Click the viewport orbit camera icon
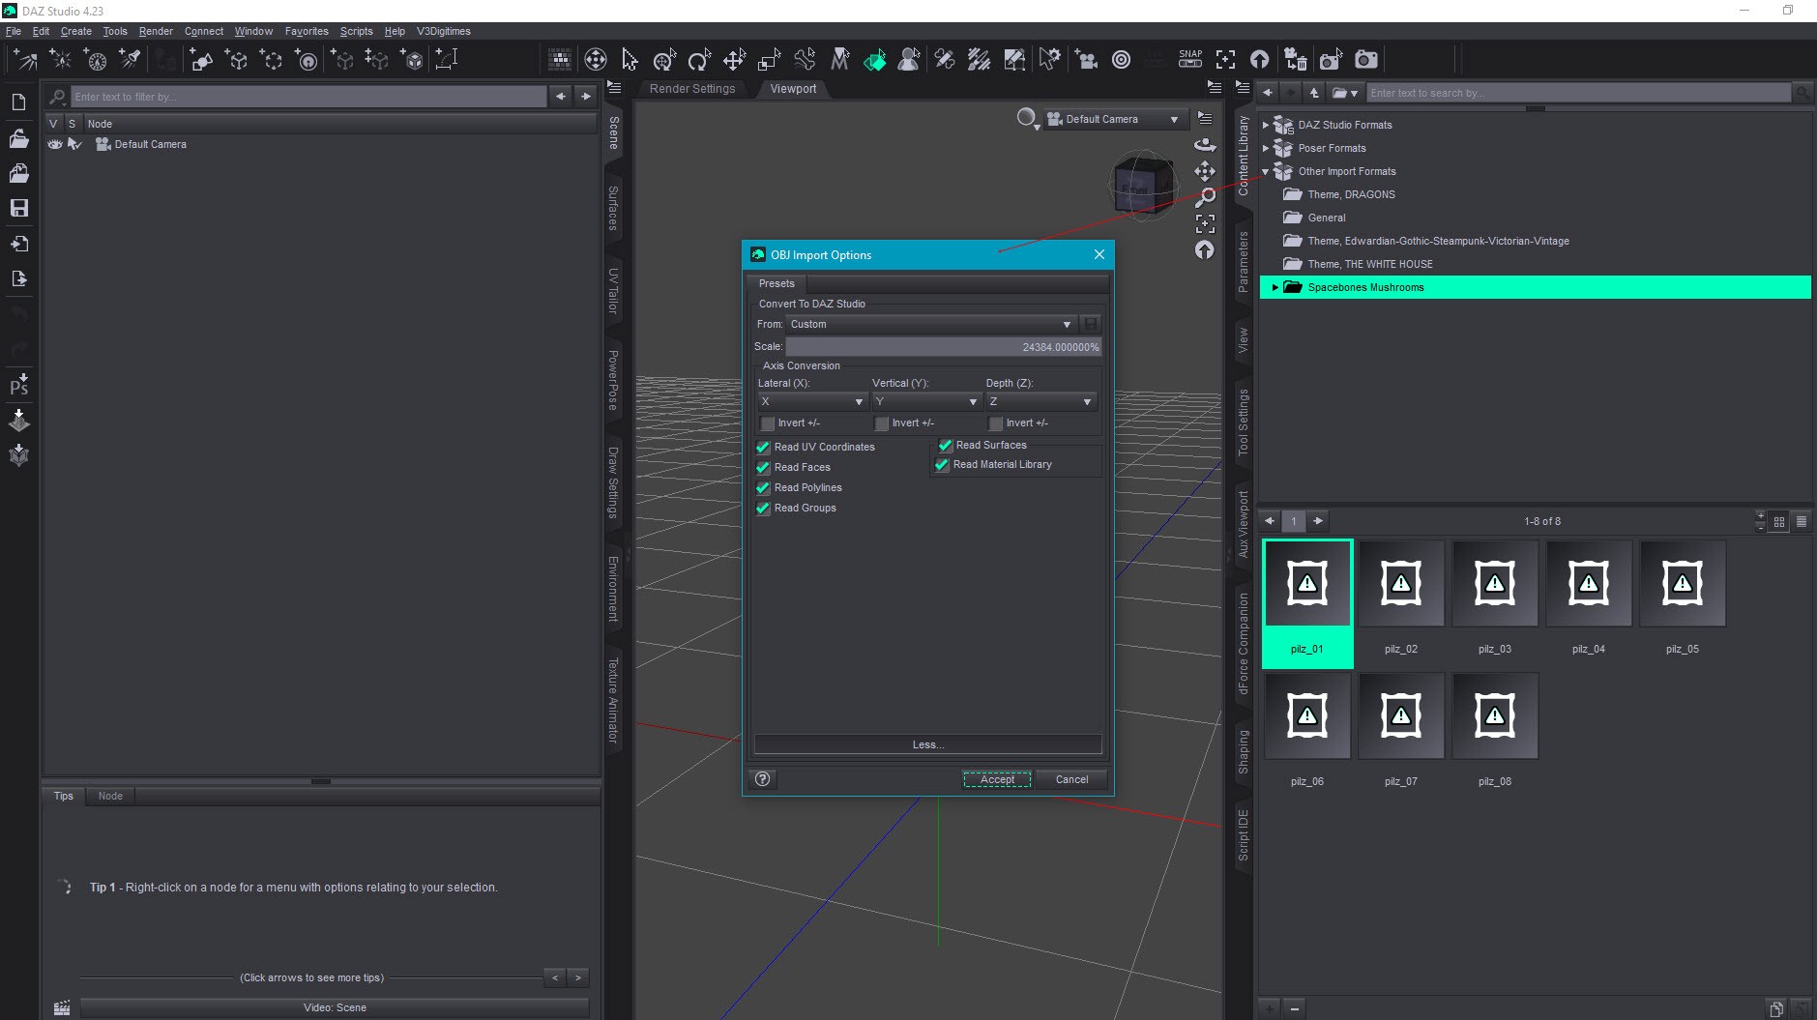 pyautogui.click(x=1205, y=145)
